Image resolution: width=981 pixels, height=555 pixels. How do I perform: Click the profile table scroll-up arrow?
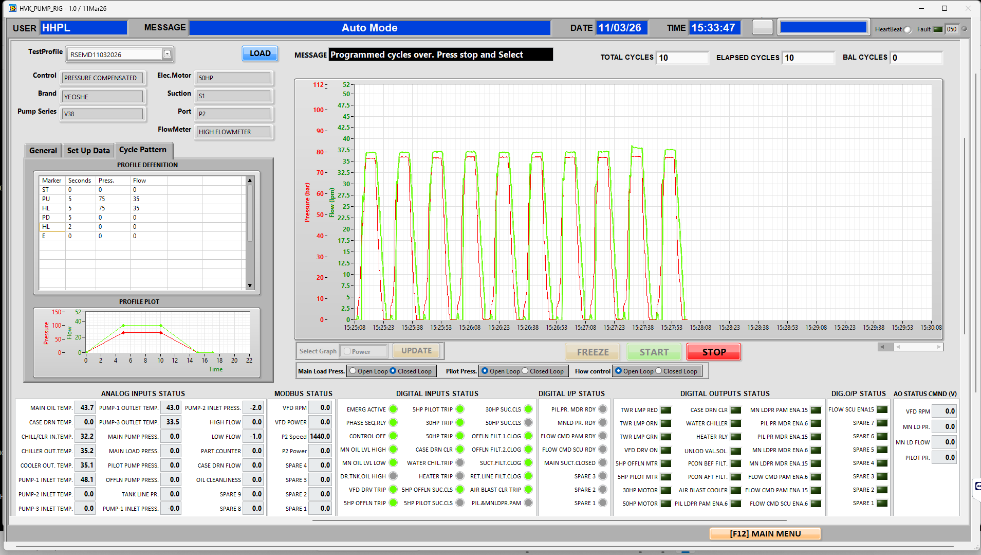pos(250,181)
